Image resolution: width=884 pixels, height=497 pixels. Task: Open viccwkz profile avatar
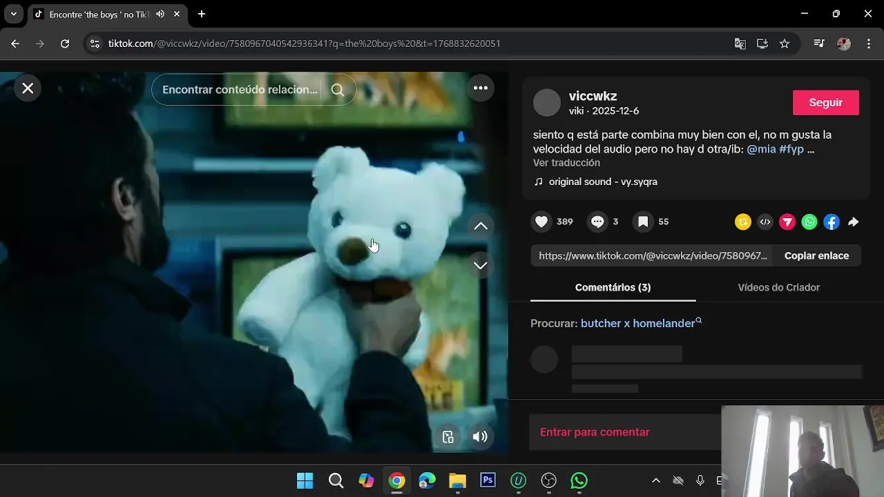(547, 103)
